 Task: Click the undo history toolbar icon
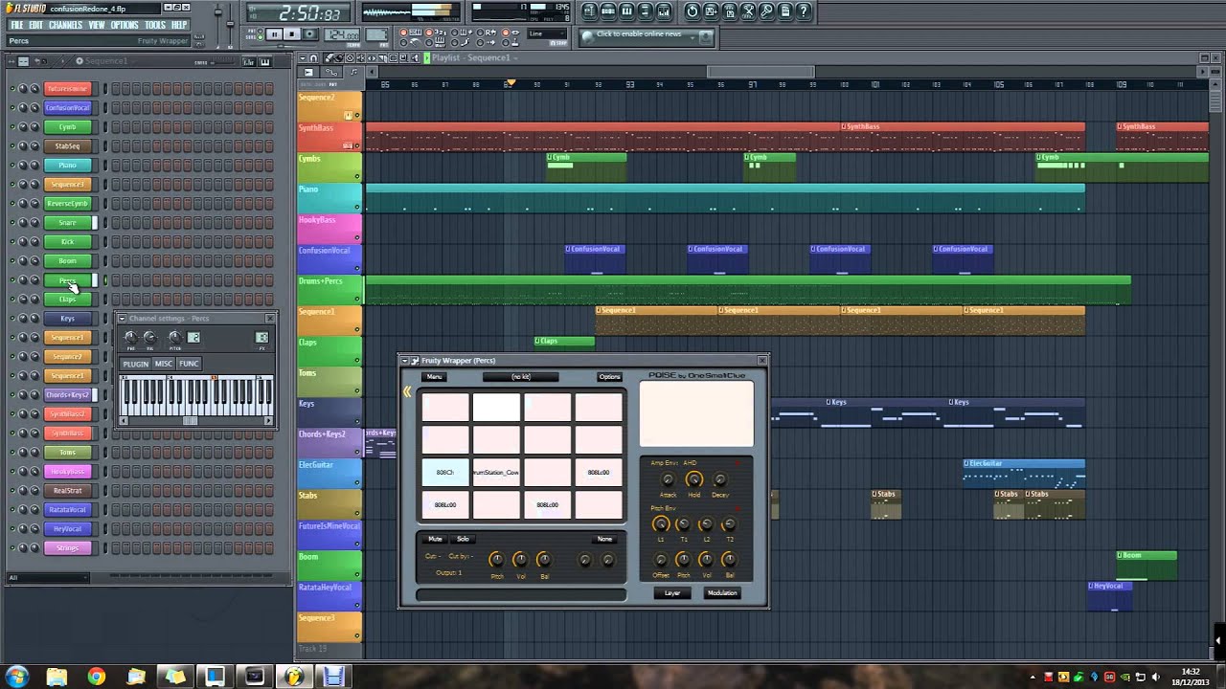click(x=692, y=11)
